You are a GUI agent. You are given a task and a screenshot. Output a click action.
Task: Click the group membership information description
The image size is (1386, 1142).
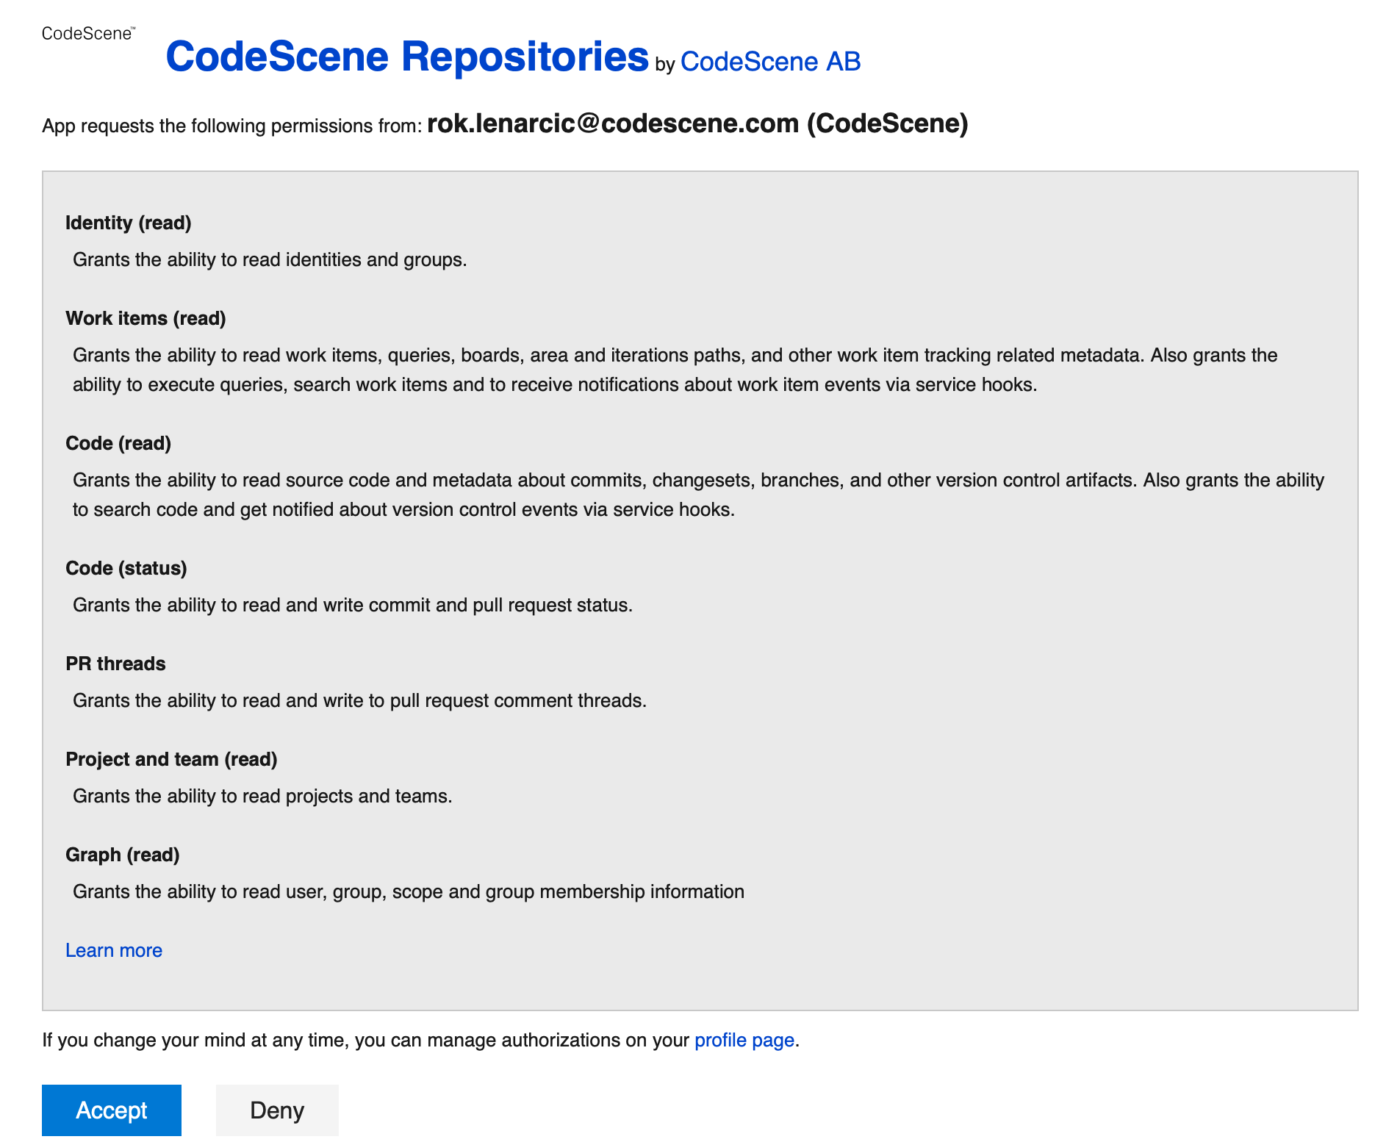[x=408, y=891]
